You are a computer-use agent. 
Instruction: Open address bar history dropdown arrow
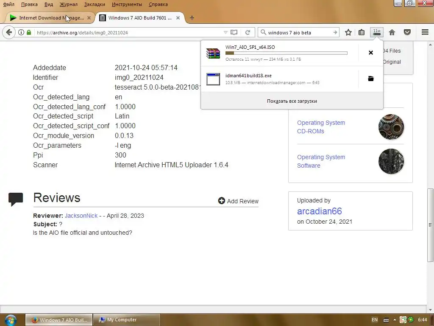(225, 32)
